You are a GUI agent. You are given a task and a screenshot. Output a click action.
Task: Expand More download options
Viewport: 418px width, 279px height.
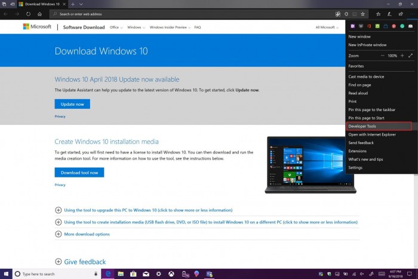click(82, 234)
